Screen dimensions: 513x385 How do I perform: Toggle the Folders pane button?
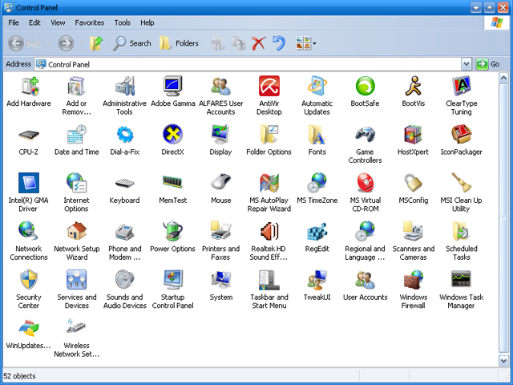pyautogui.click(x=180, y=43)
